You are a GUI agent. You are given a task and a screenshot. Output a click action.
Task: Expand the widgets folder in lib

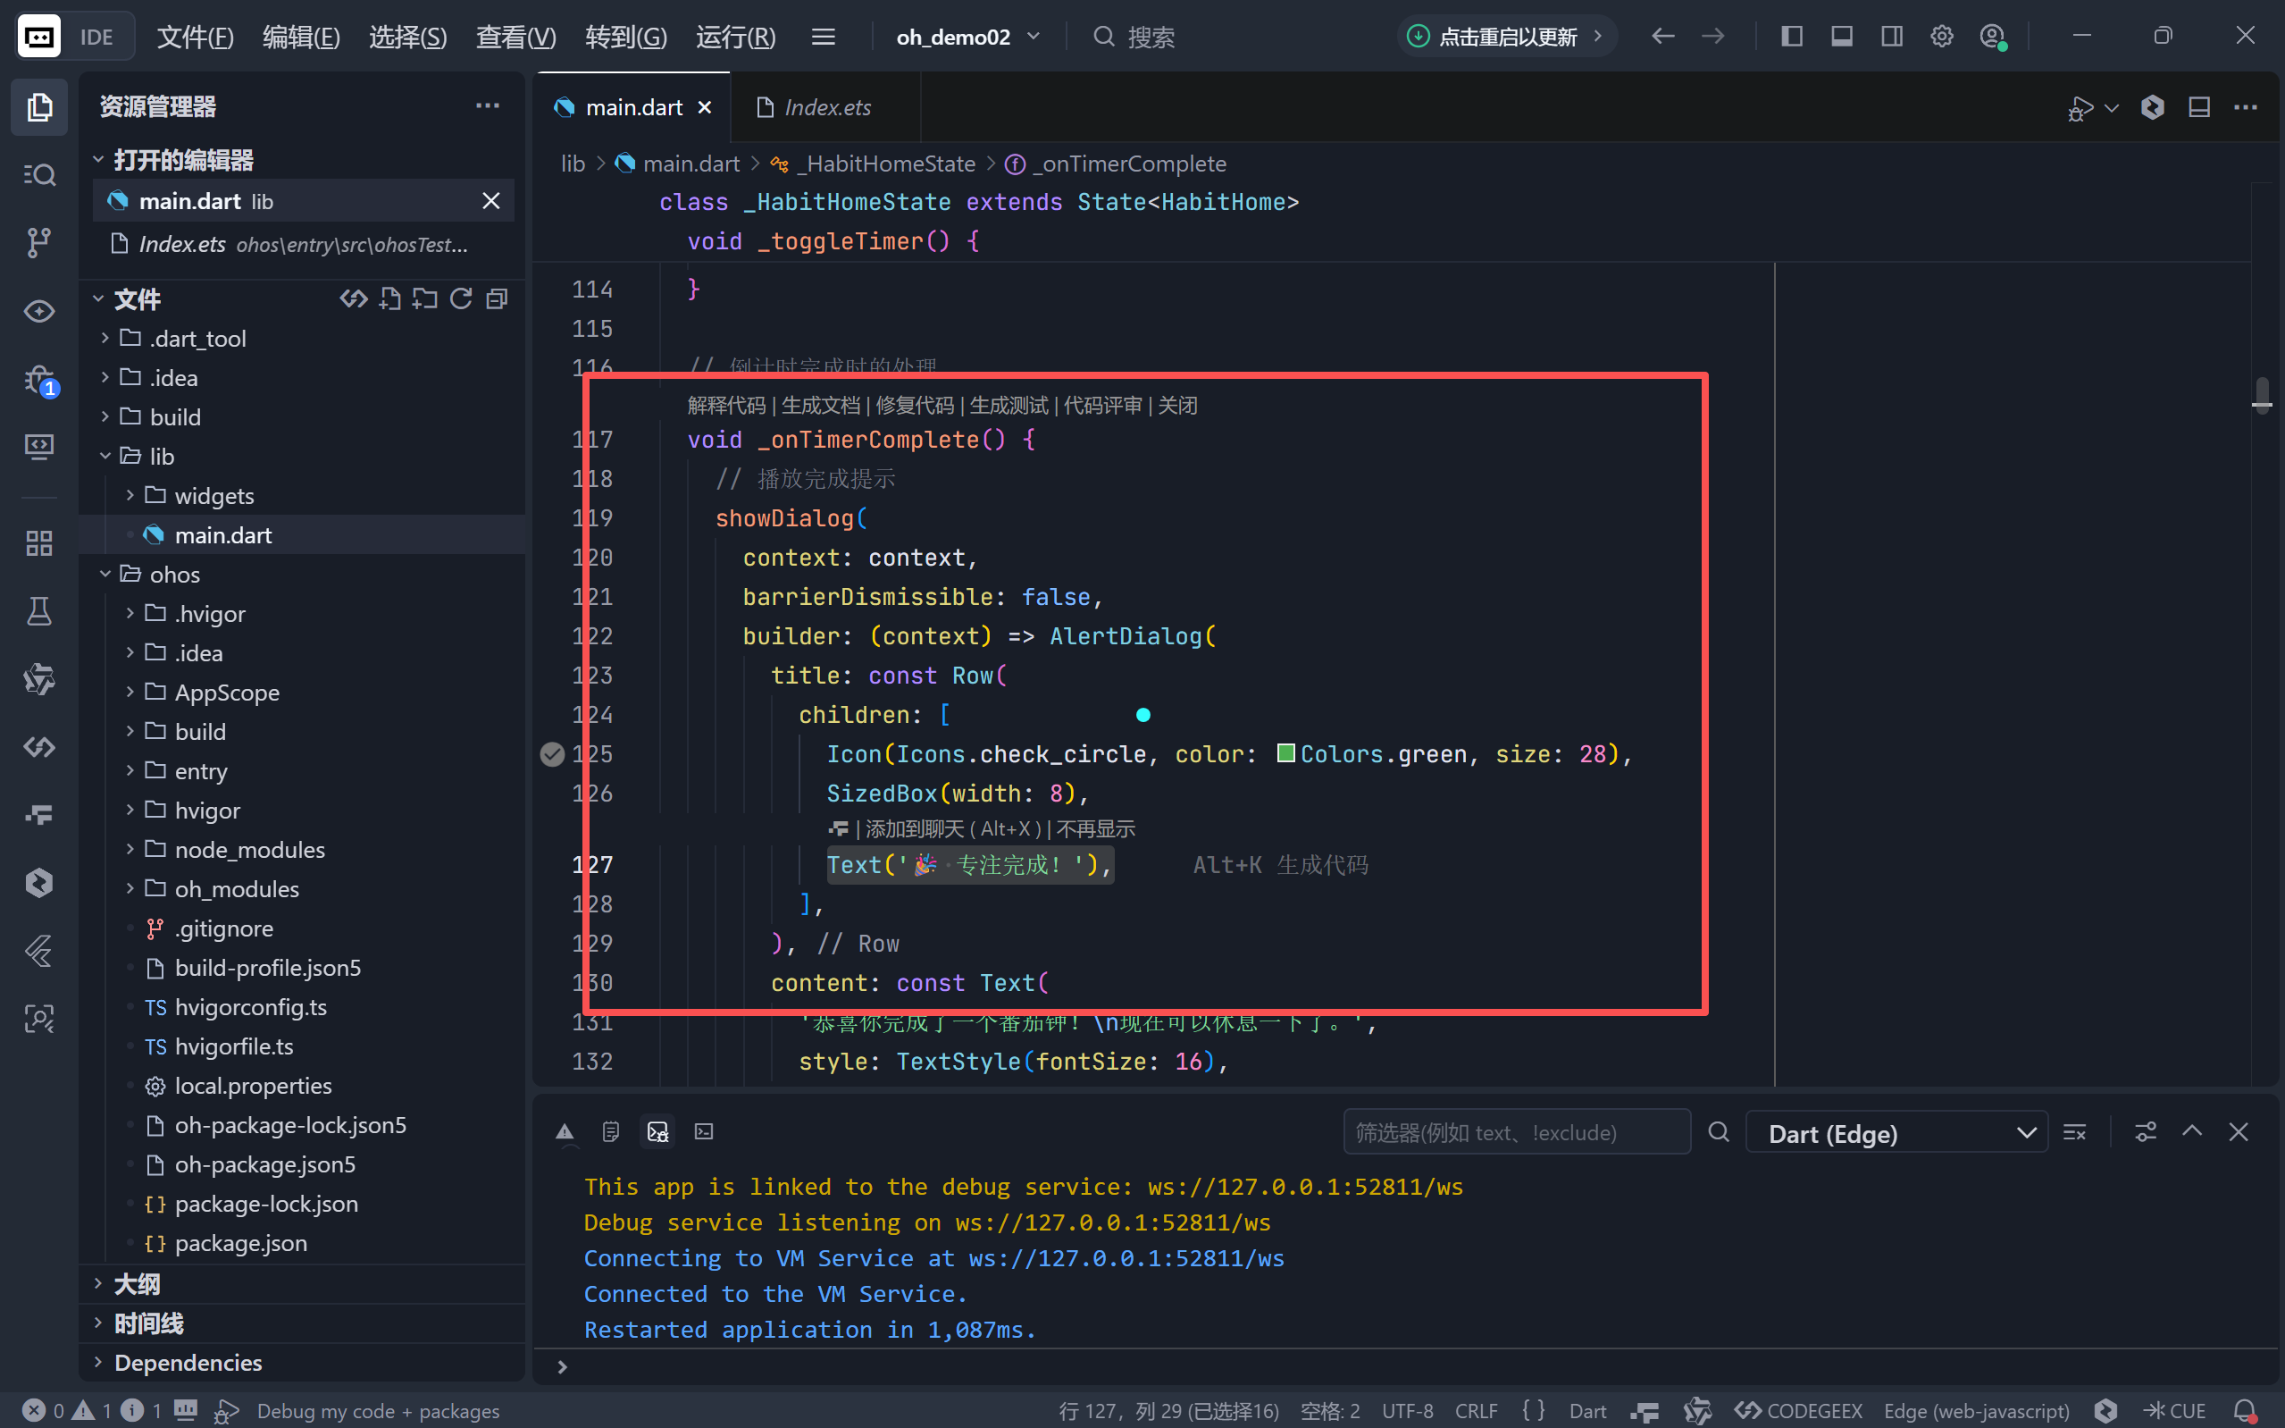tap(213, 496)
